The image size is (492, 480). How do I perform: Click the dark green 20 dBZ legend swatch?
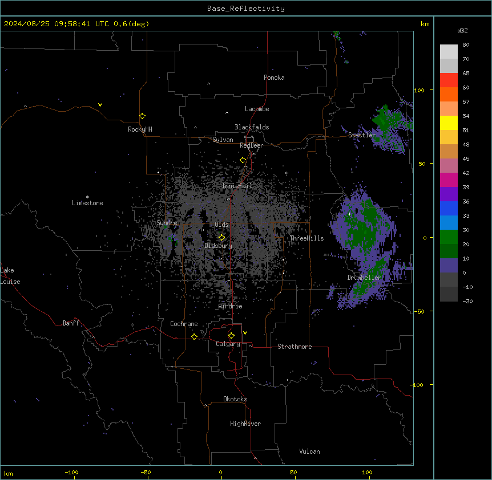point(449,251)
